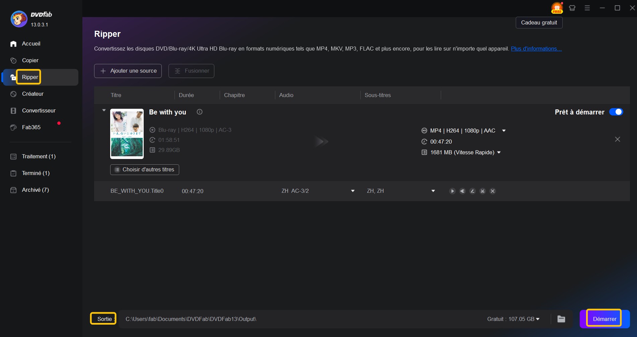637x337 pixels.
Task: Click the Fusionner button
Action: pyautogui.click(x=191, y=71)
